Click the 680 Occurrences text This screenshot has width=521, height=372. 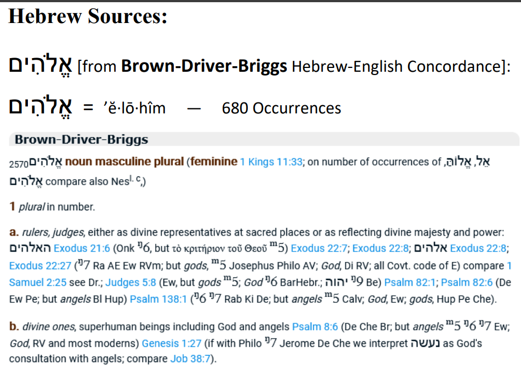tap(281, 108)
